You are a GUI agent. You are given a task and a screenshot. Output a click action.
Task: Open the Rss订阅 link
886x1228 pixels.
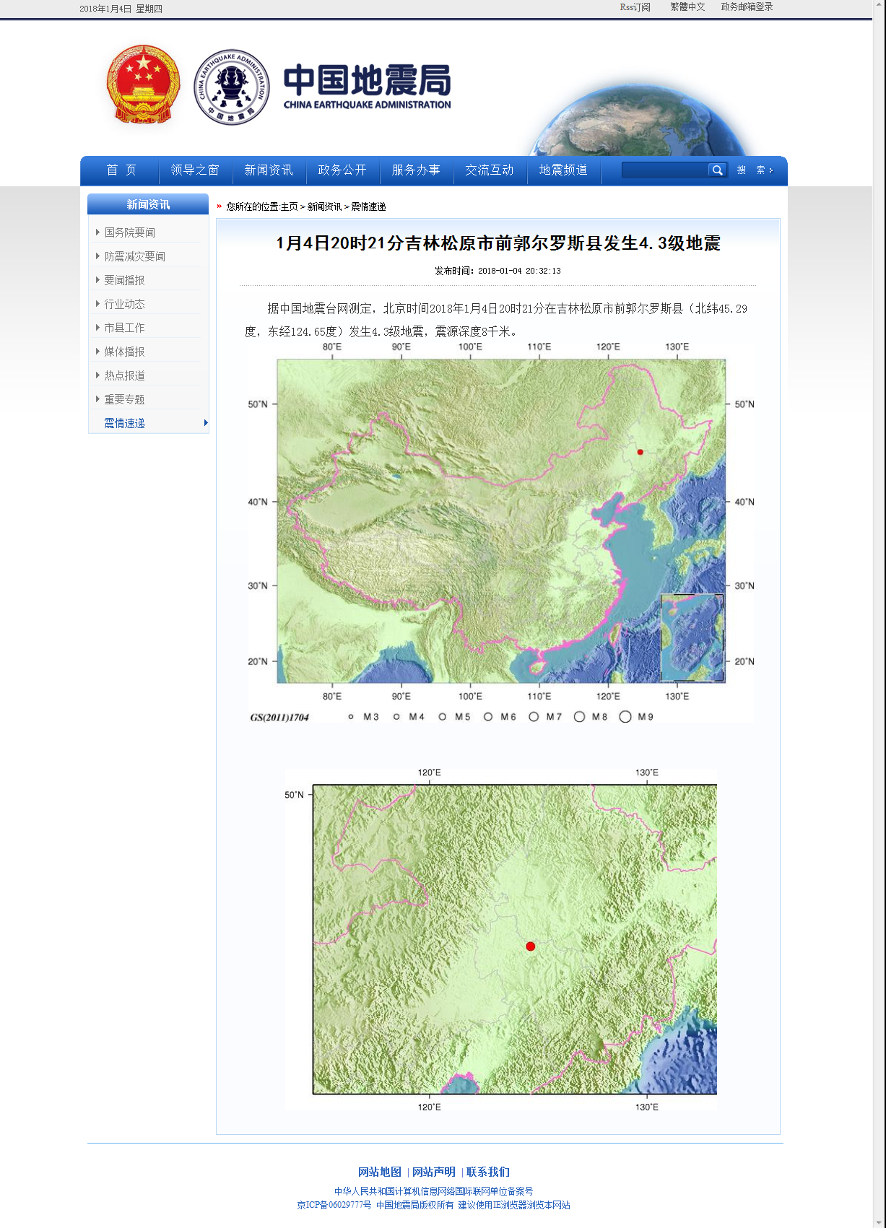pos(635,7)
